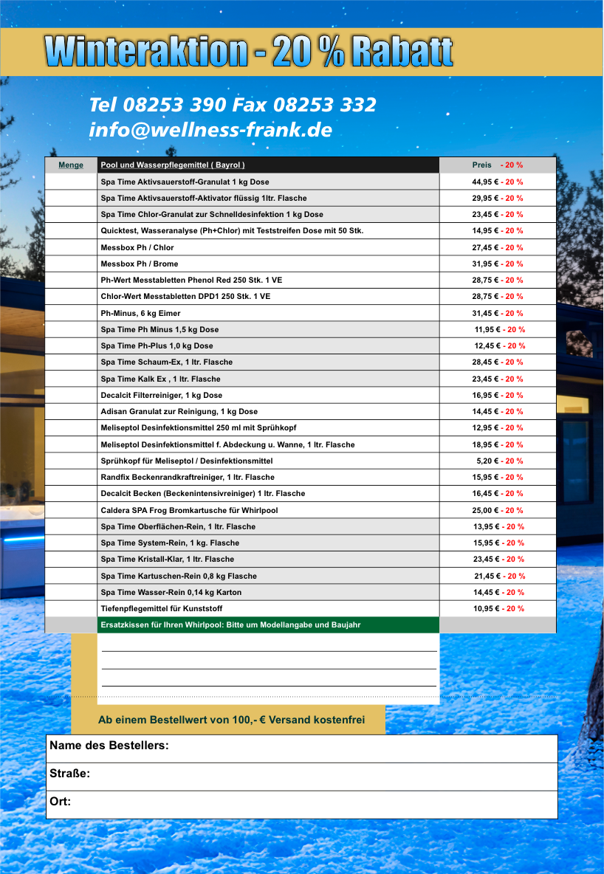Click the 31,45 € - 20 % price
Viewport: 604px width, 874px height.
(498, 313)
